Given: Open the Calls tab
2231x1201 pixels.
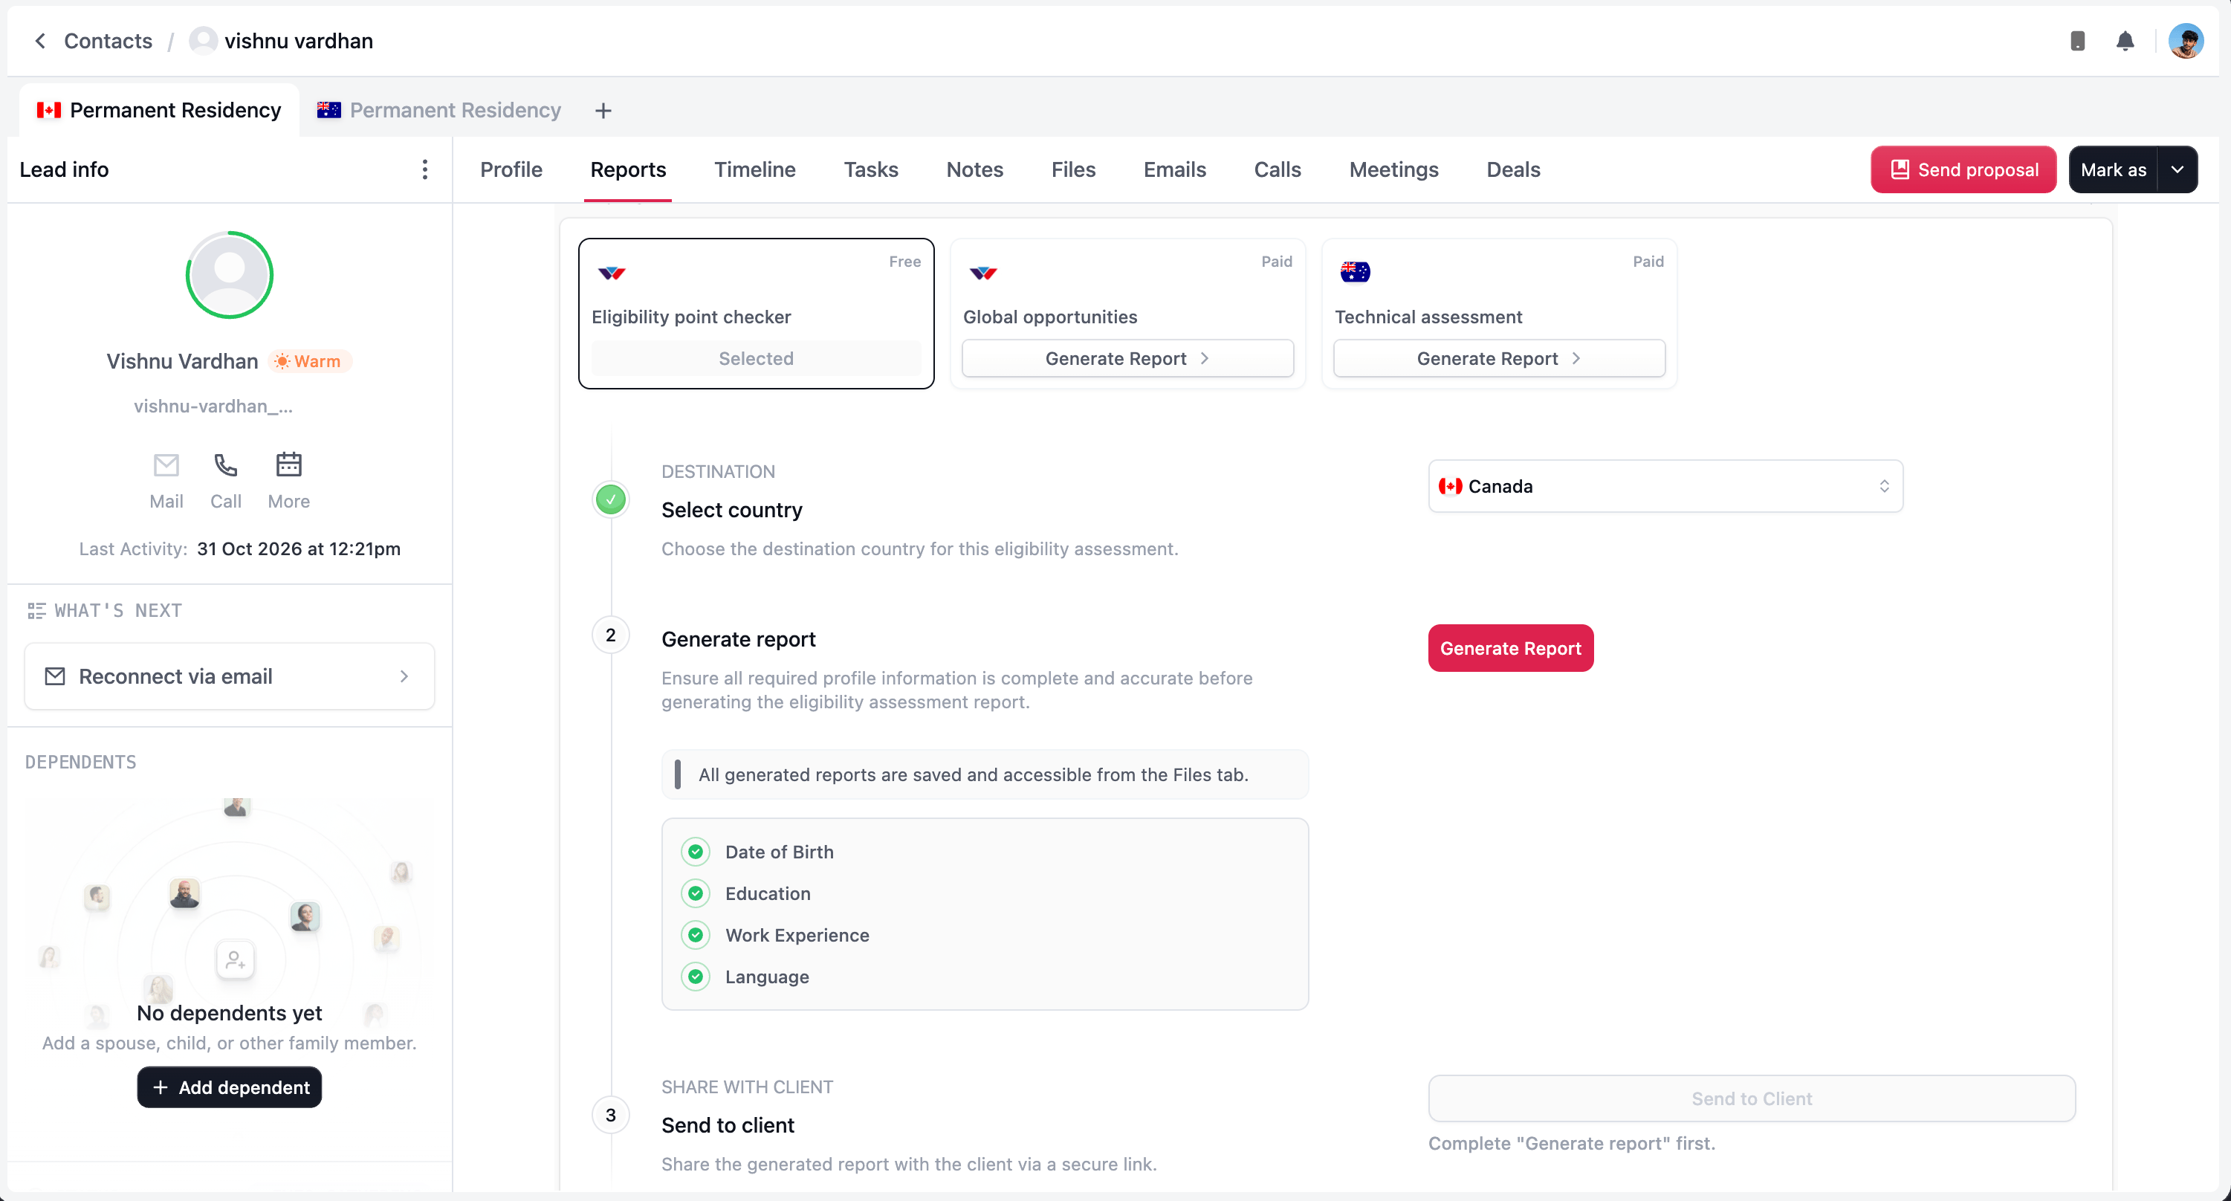Looking at the screenshot, I should 1278,169.
